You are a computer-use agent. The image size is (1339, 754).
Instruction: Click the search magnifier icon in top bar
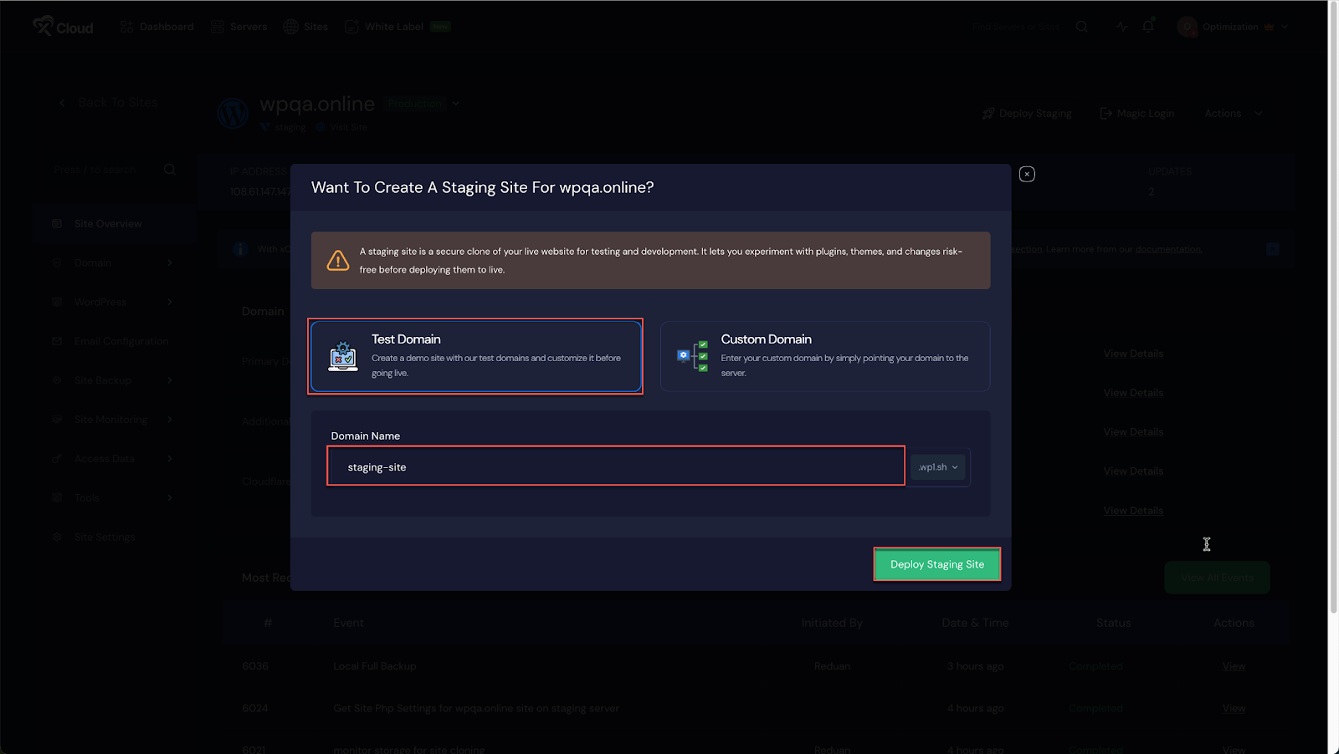pyautogui.click(x=1081, y=27)
